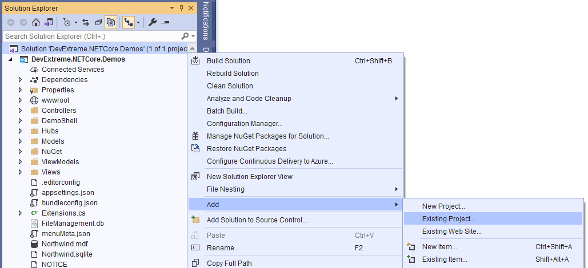Open the Pending Changes Filter dropdown arrow
Viewport: 588px width, 268px height.
[76, 22]
